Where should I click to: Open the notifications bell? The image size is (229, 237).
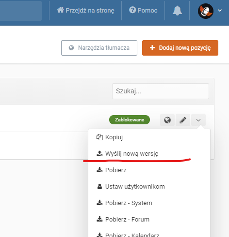177,11
